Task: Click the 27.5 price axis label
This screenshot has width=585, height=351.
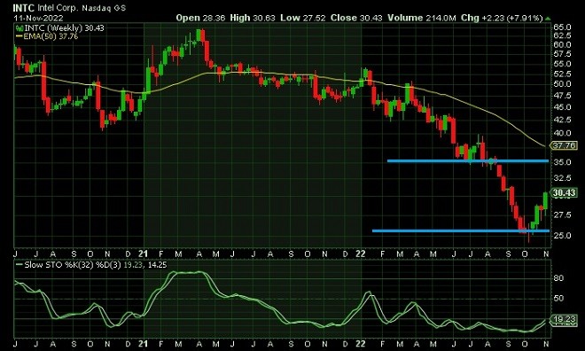Action: 563,214
